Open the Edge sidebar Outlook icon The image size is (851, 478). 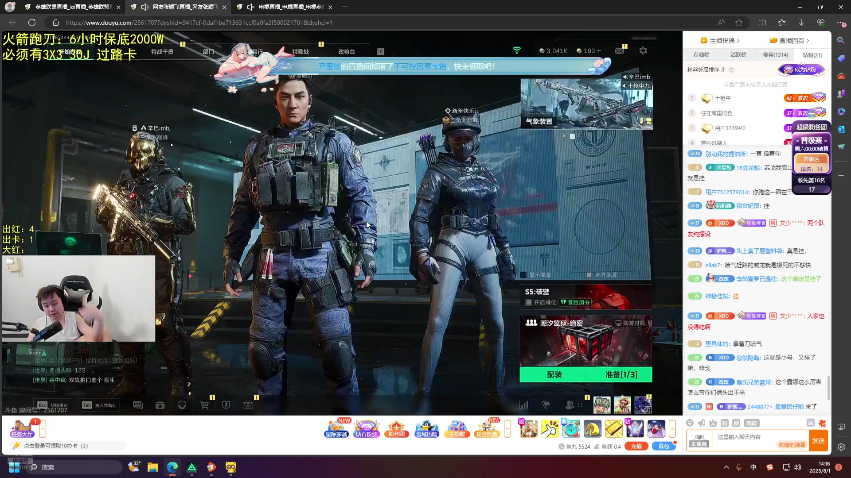841,129
